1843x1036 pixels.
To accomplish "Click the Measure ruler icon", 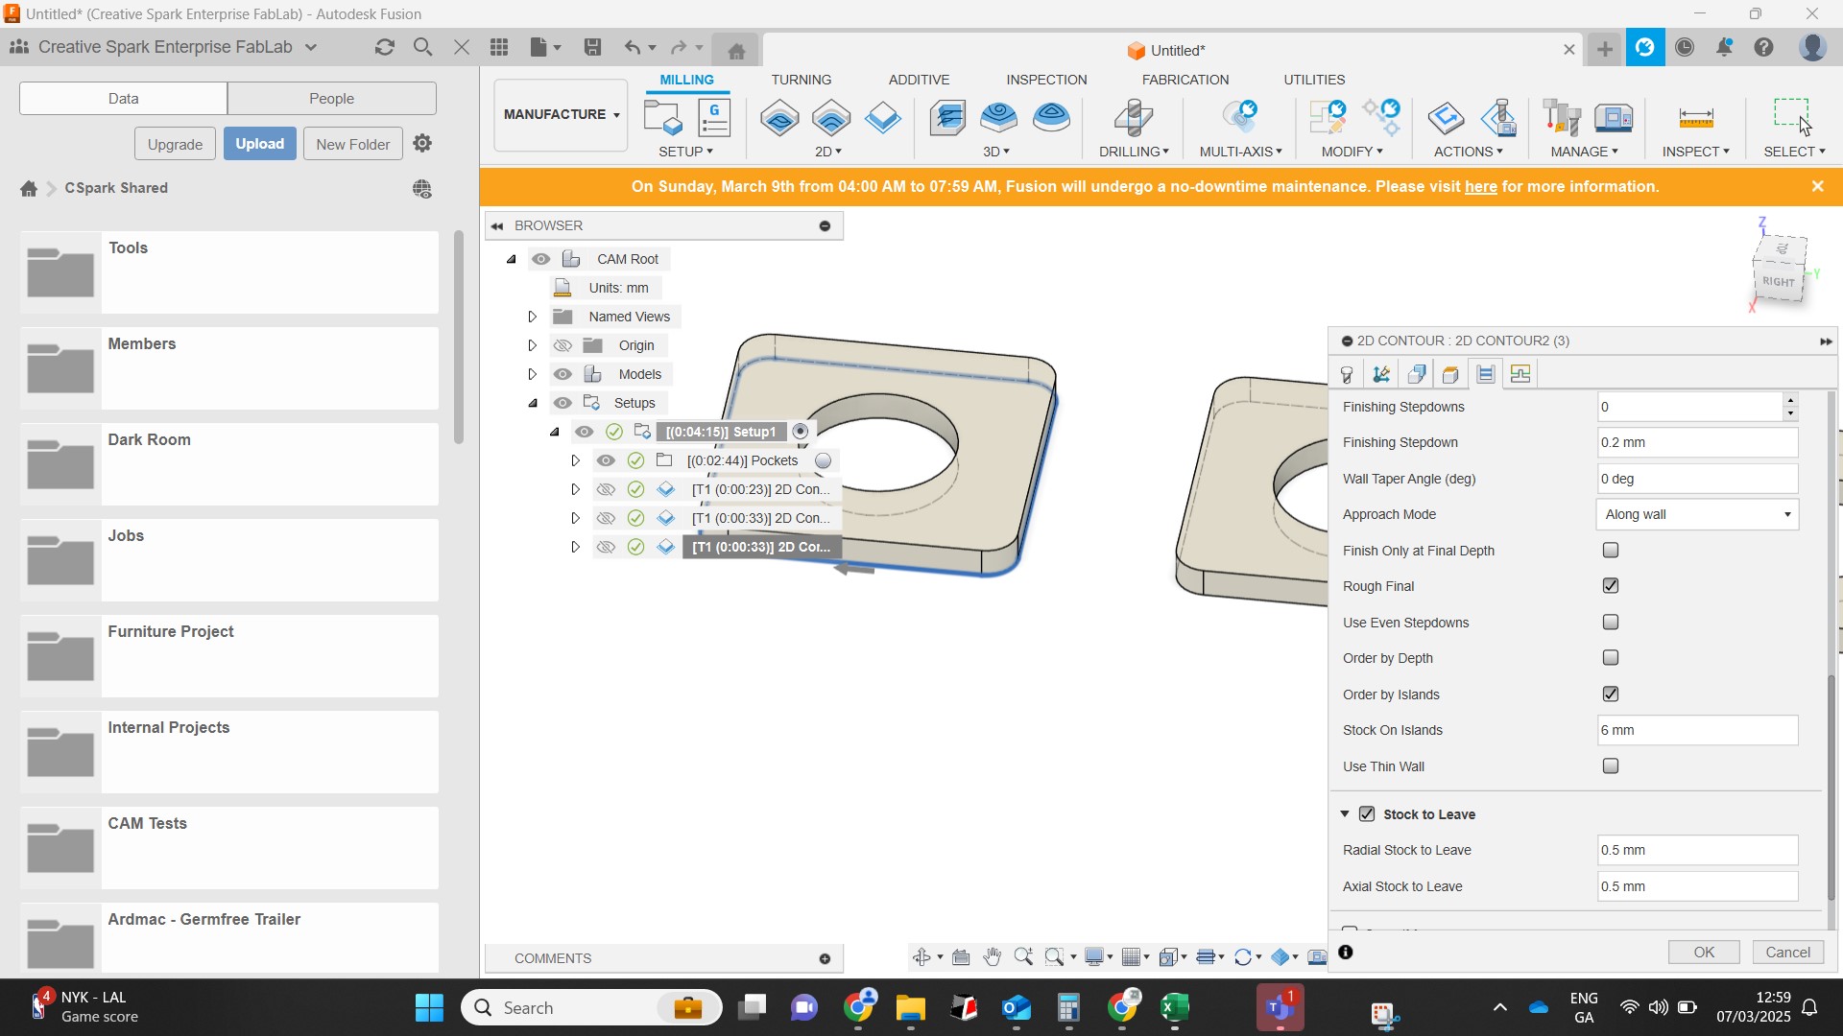I will (x=1696, y=118).
